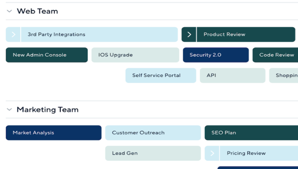Click the Code Review bar
The image size is (298, 169).
[276, 55]
